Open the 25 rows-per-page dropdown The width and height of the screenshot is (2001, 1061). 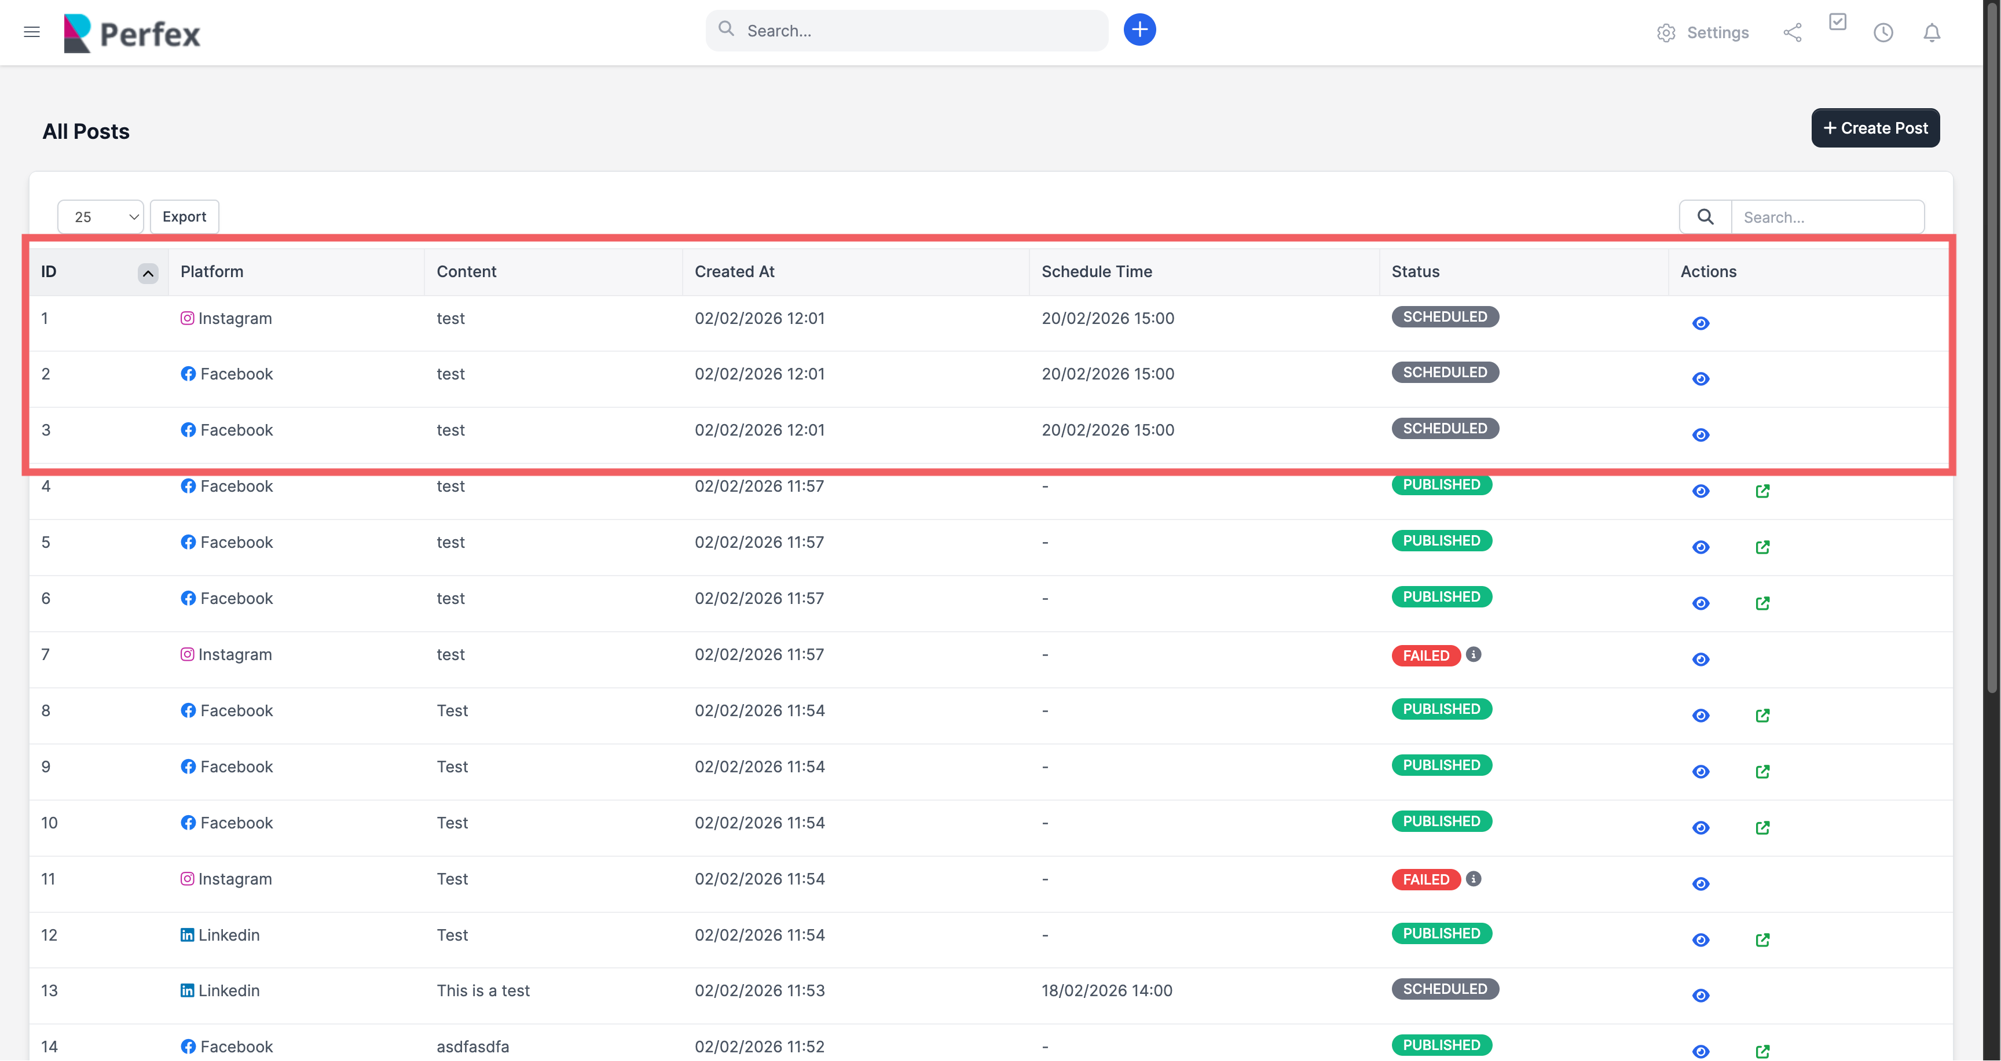click(x=100, y=218)
